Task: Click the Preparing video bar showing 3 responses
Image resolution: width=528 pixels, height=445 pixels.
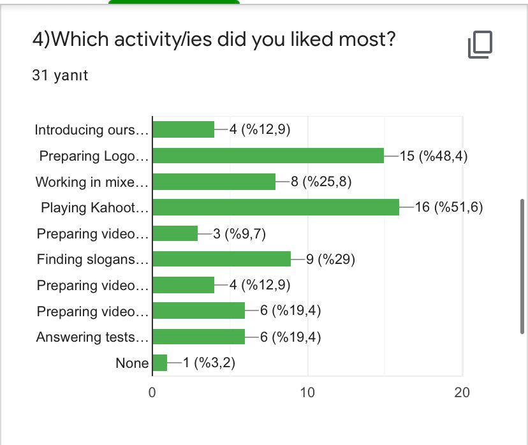Action: pyautogui.click(x=175, y=233)
